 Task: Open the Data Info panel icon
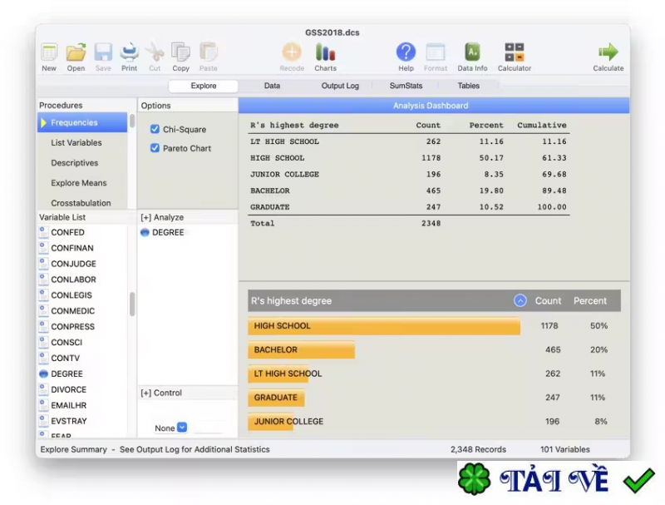coord(472,52)
